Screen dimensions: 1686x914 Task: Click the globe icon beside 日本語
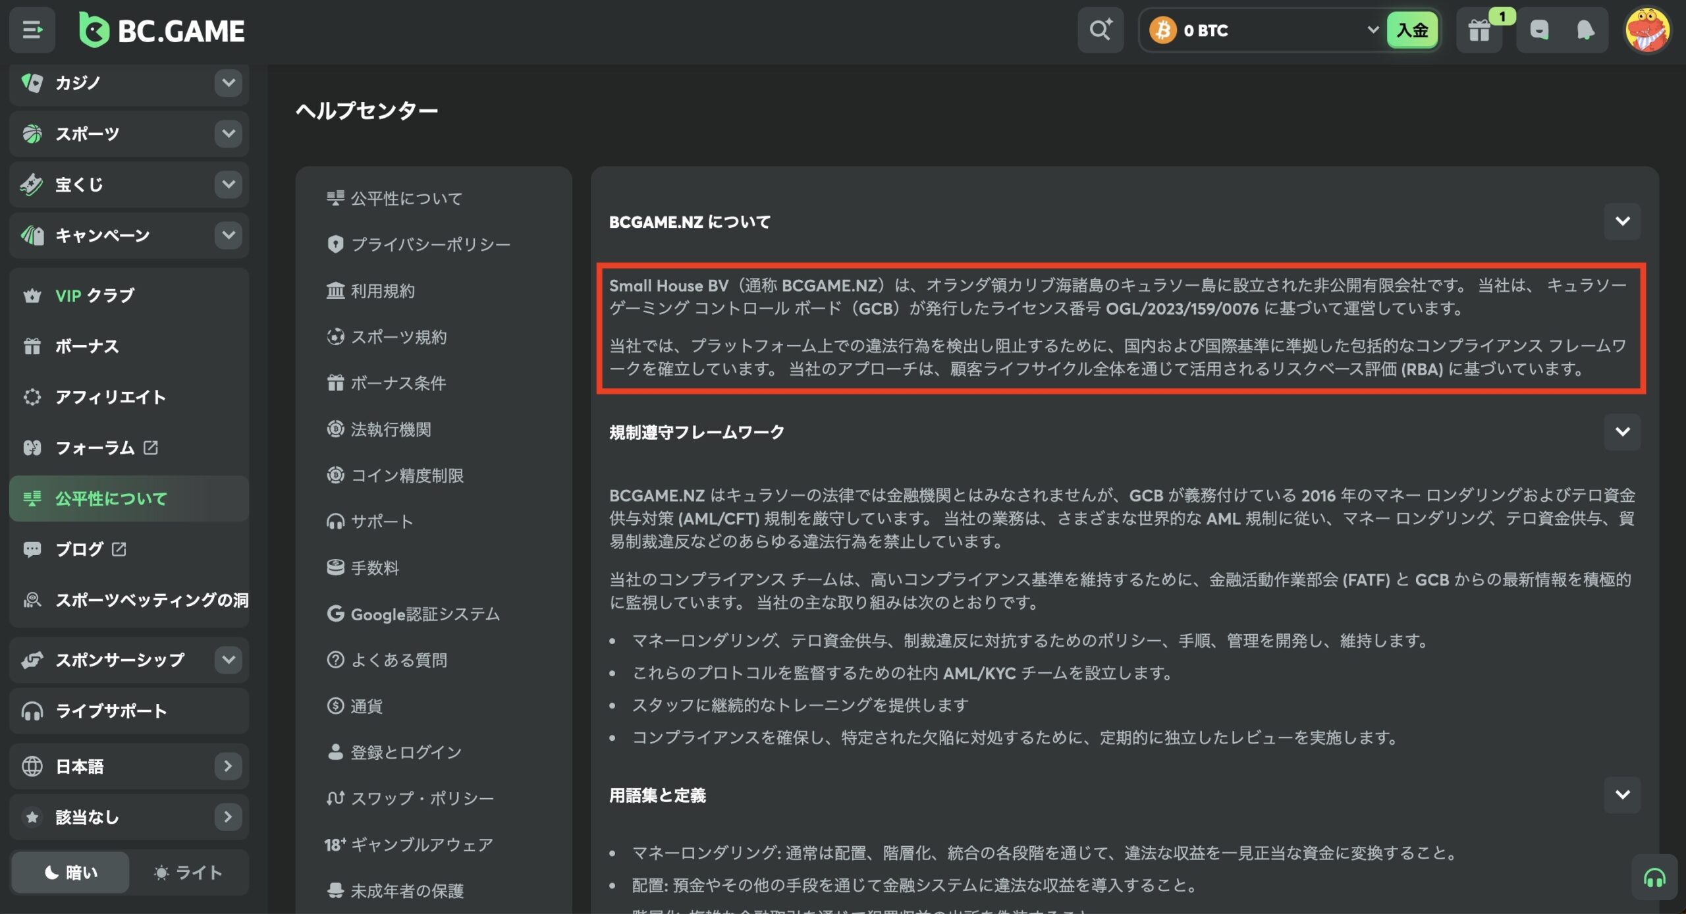point(32,766)
